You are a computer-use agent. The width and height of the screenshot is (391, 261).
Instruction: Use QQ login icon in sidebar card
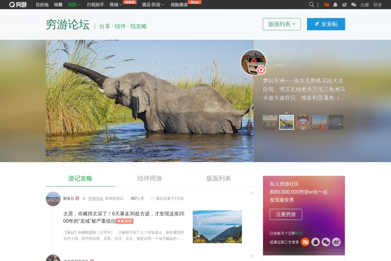tap(315, 242)
